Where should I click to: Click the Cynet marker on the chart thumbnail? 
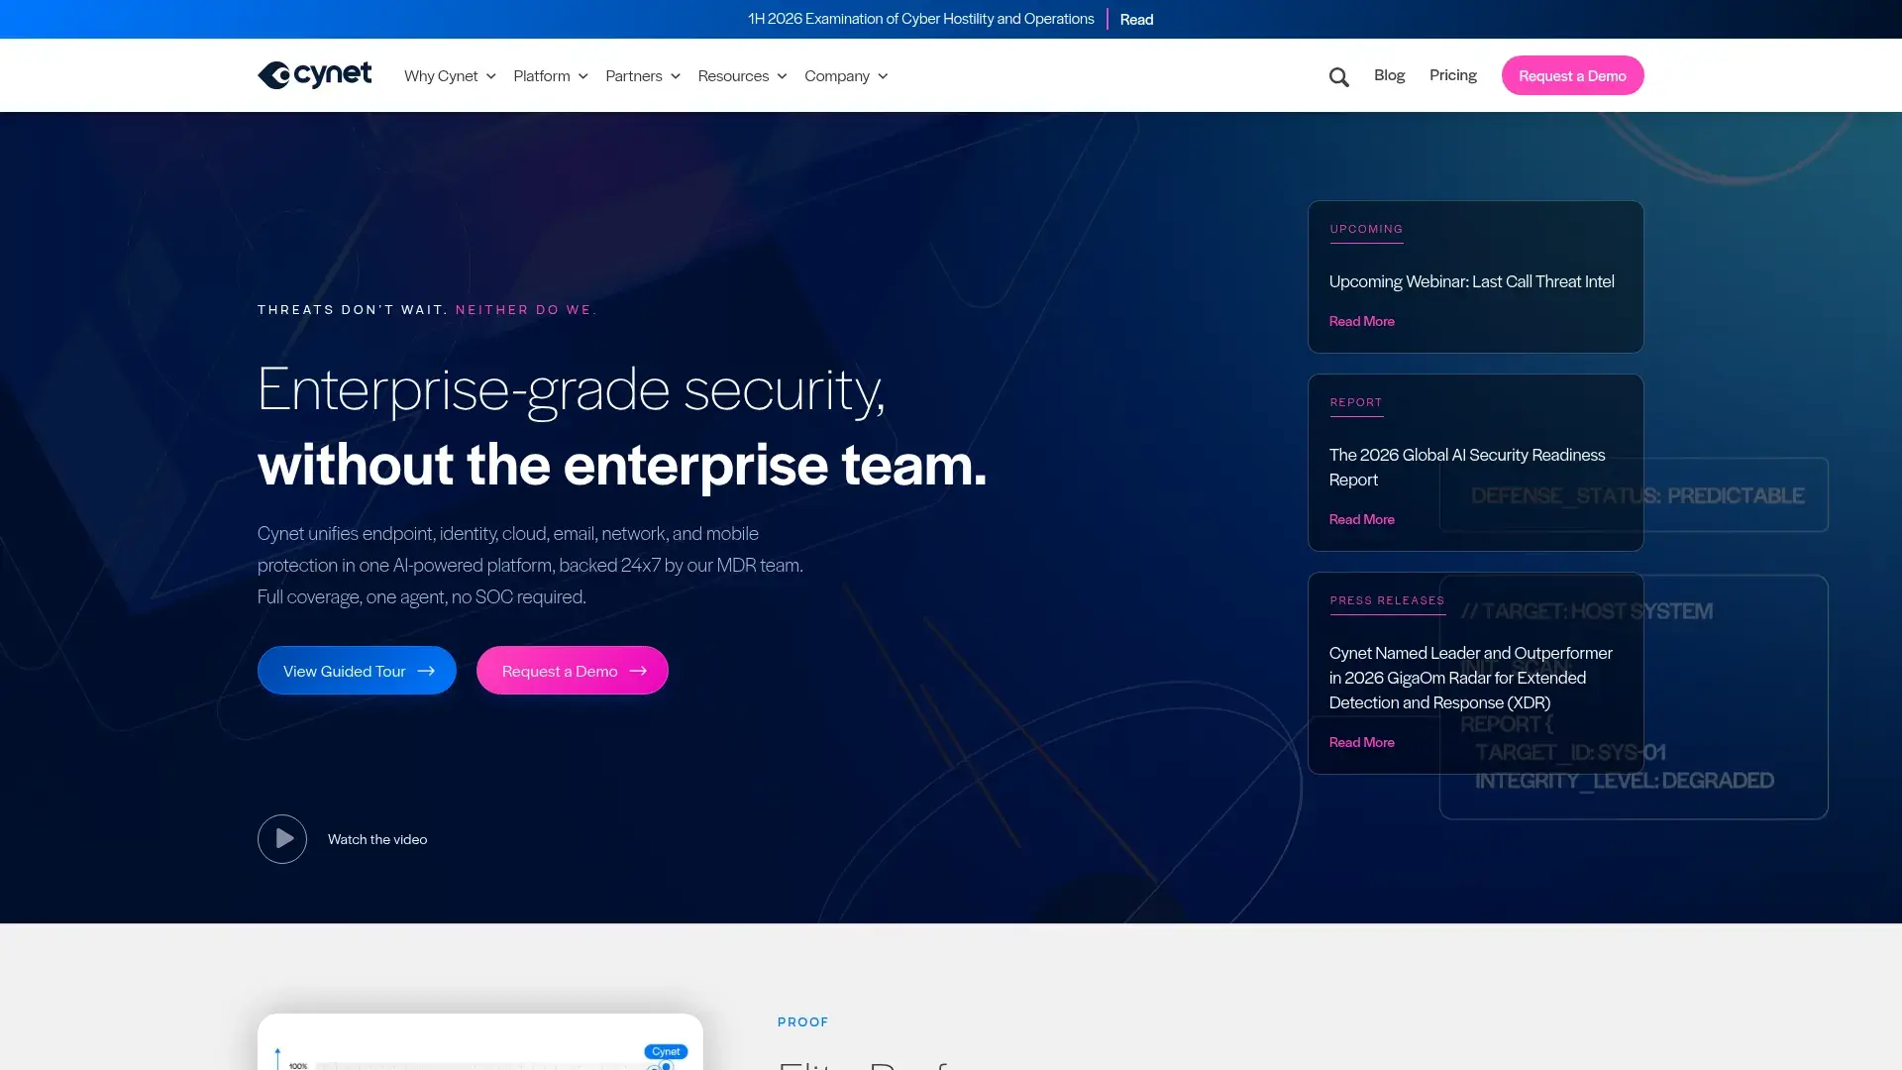[x=666, y=1052]
